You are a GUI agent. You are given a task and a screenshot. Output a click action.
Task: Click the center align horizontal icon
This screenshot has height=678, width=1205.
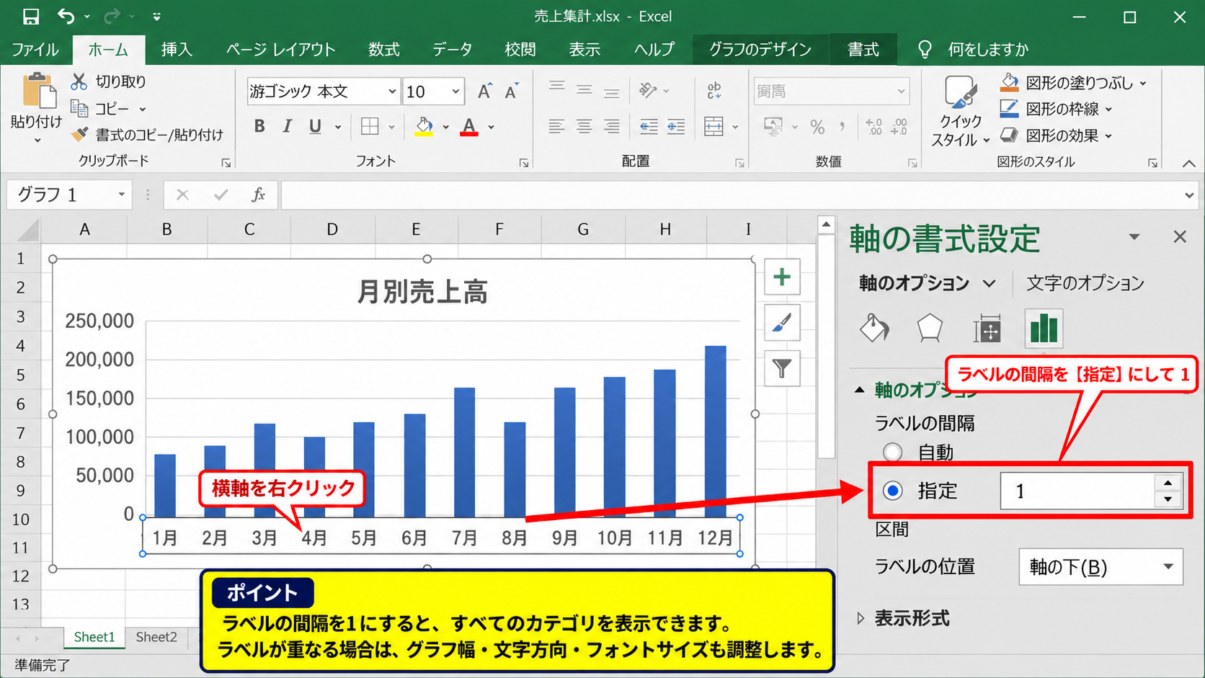tap(584, 127)
